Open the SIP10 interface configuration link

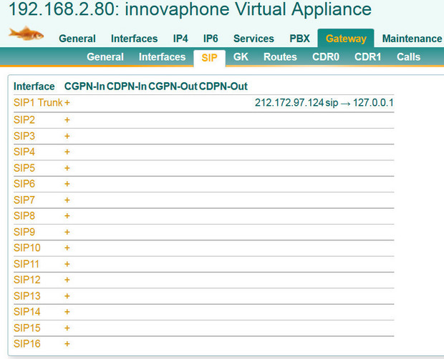[x=27, y=248]
